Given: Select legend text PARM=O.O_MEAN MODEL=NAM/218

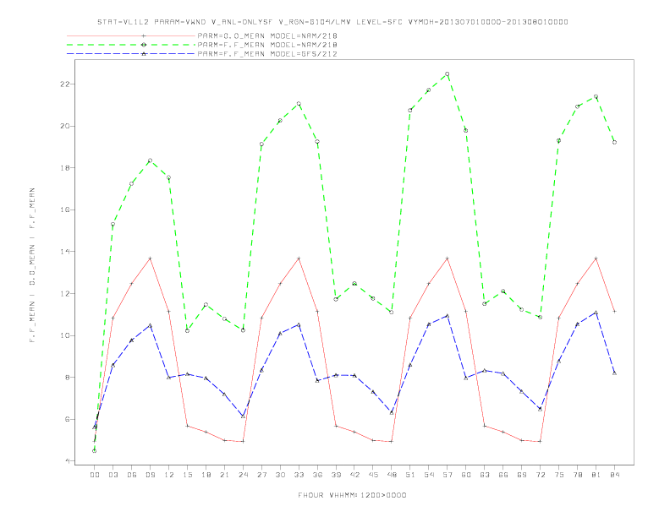Looking at the screenshot, I should [x=267, y=35].
